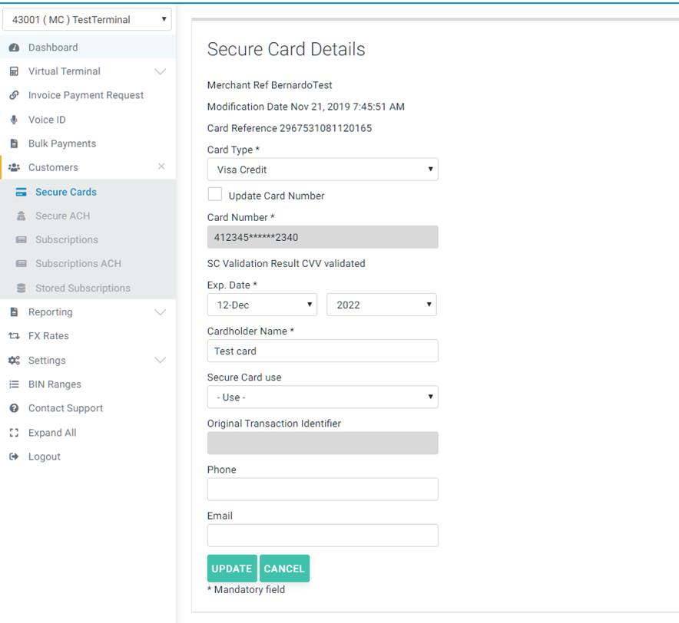Click the Invoice Payment Request link icon
Image resolution: width=679 pixels, height=623 pixels.
pos(14,95)
